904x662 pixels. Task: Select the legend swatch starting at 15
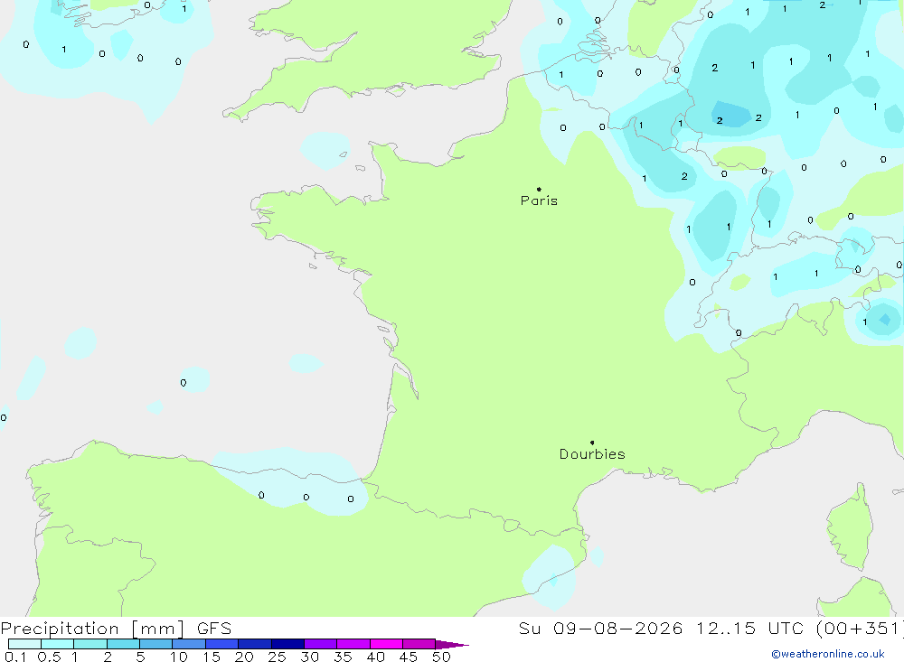coord(222,644)
